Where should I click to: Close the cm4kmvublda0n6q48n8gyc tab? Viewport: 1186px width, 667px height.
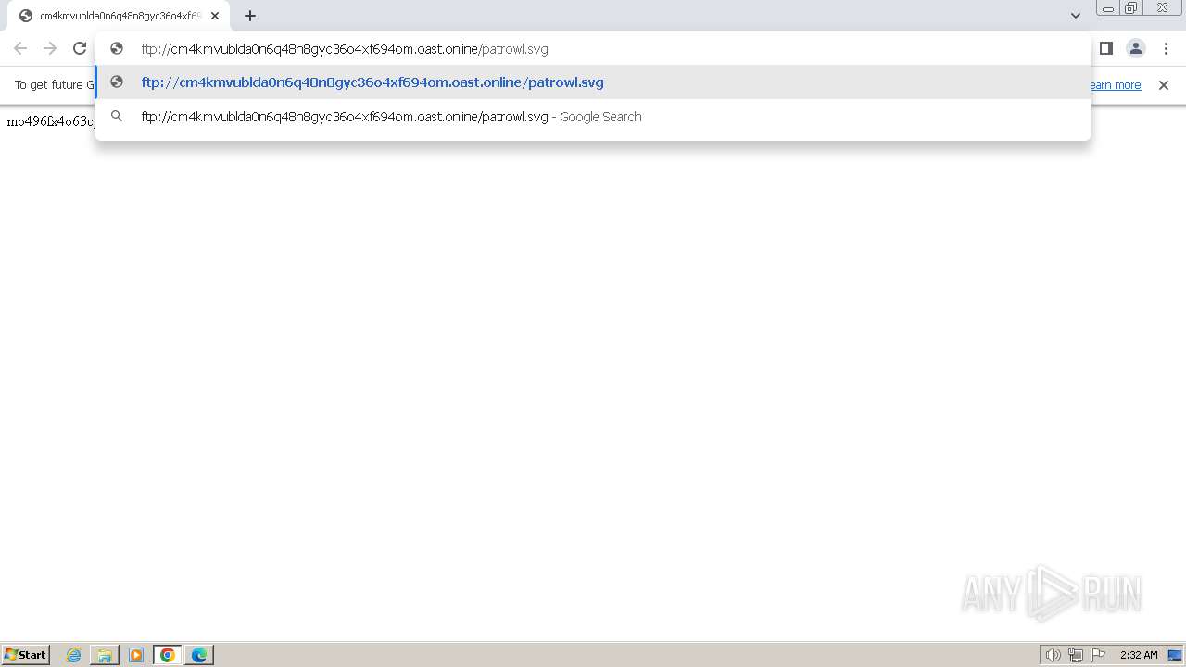tap(215, 16)
